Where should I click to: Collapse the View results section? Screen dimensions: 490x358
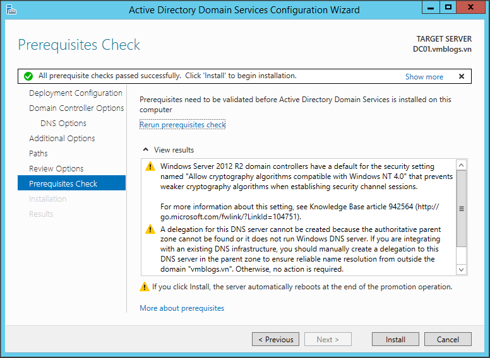click(146, 150)
